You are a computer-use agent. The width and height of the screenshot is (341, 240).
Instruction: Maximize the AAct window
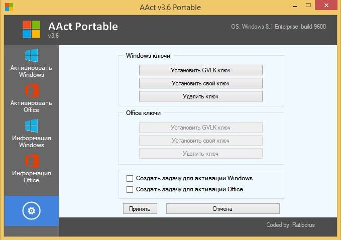[x=308, y=5]
